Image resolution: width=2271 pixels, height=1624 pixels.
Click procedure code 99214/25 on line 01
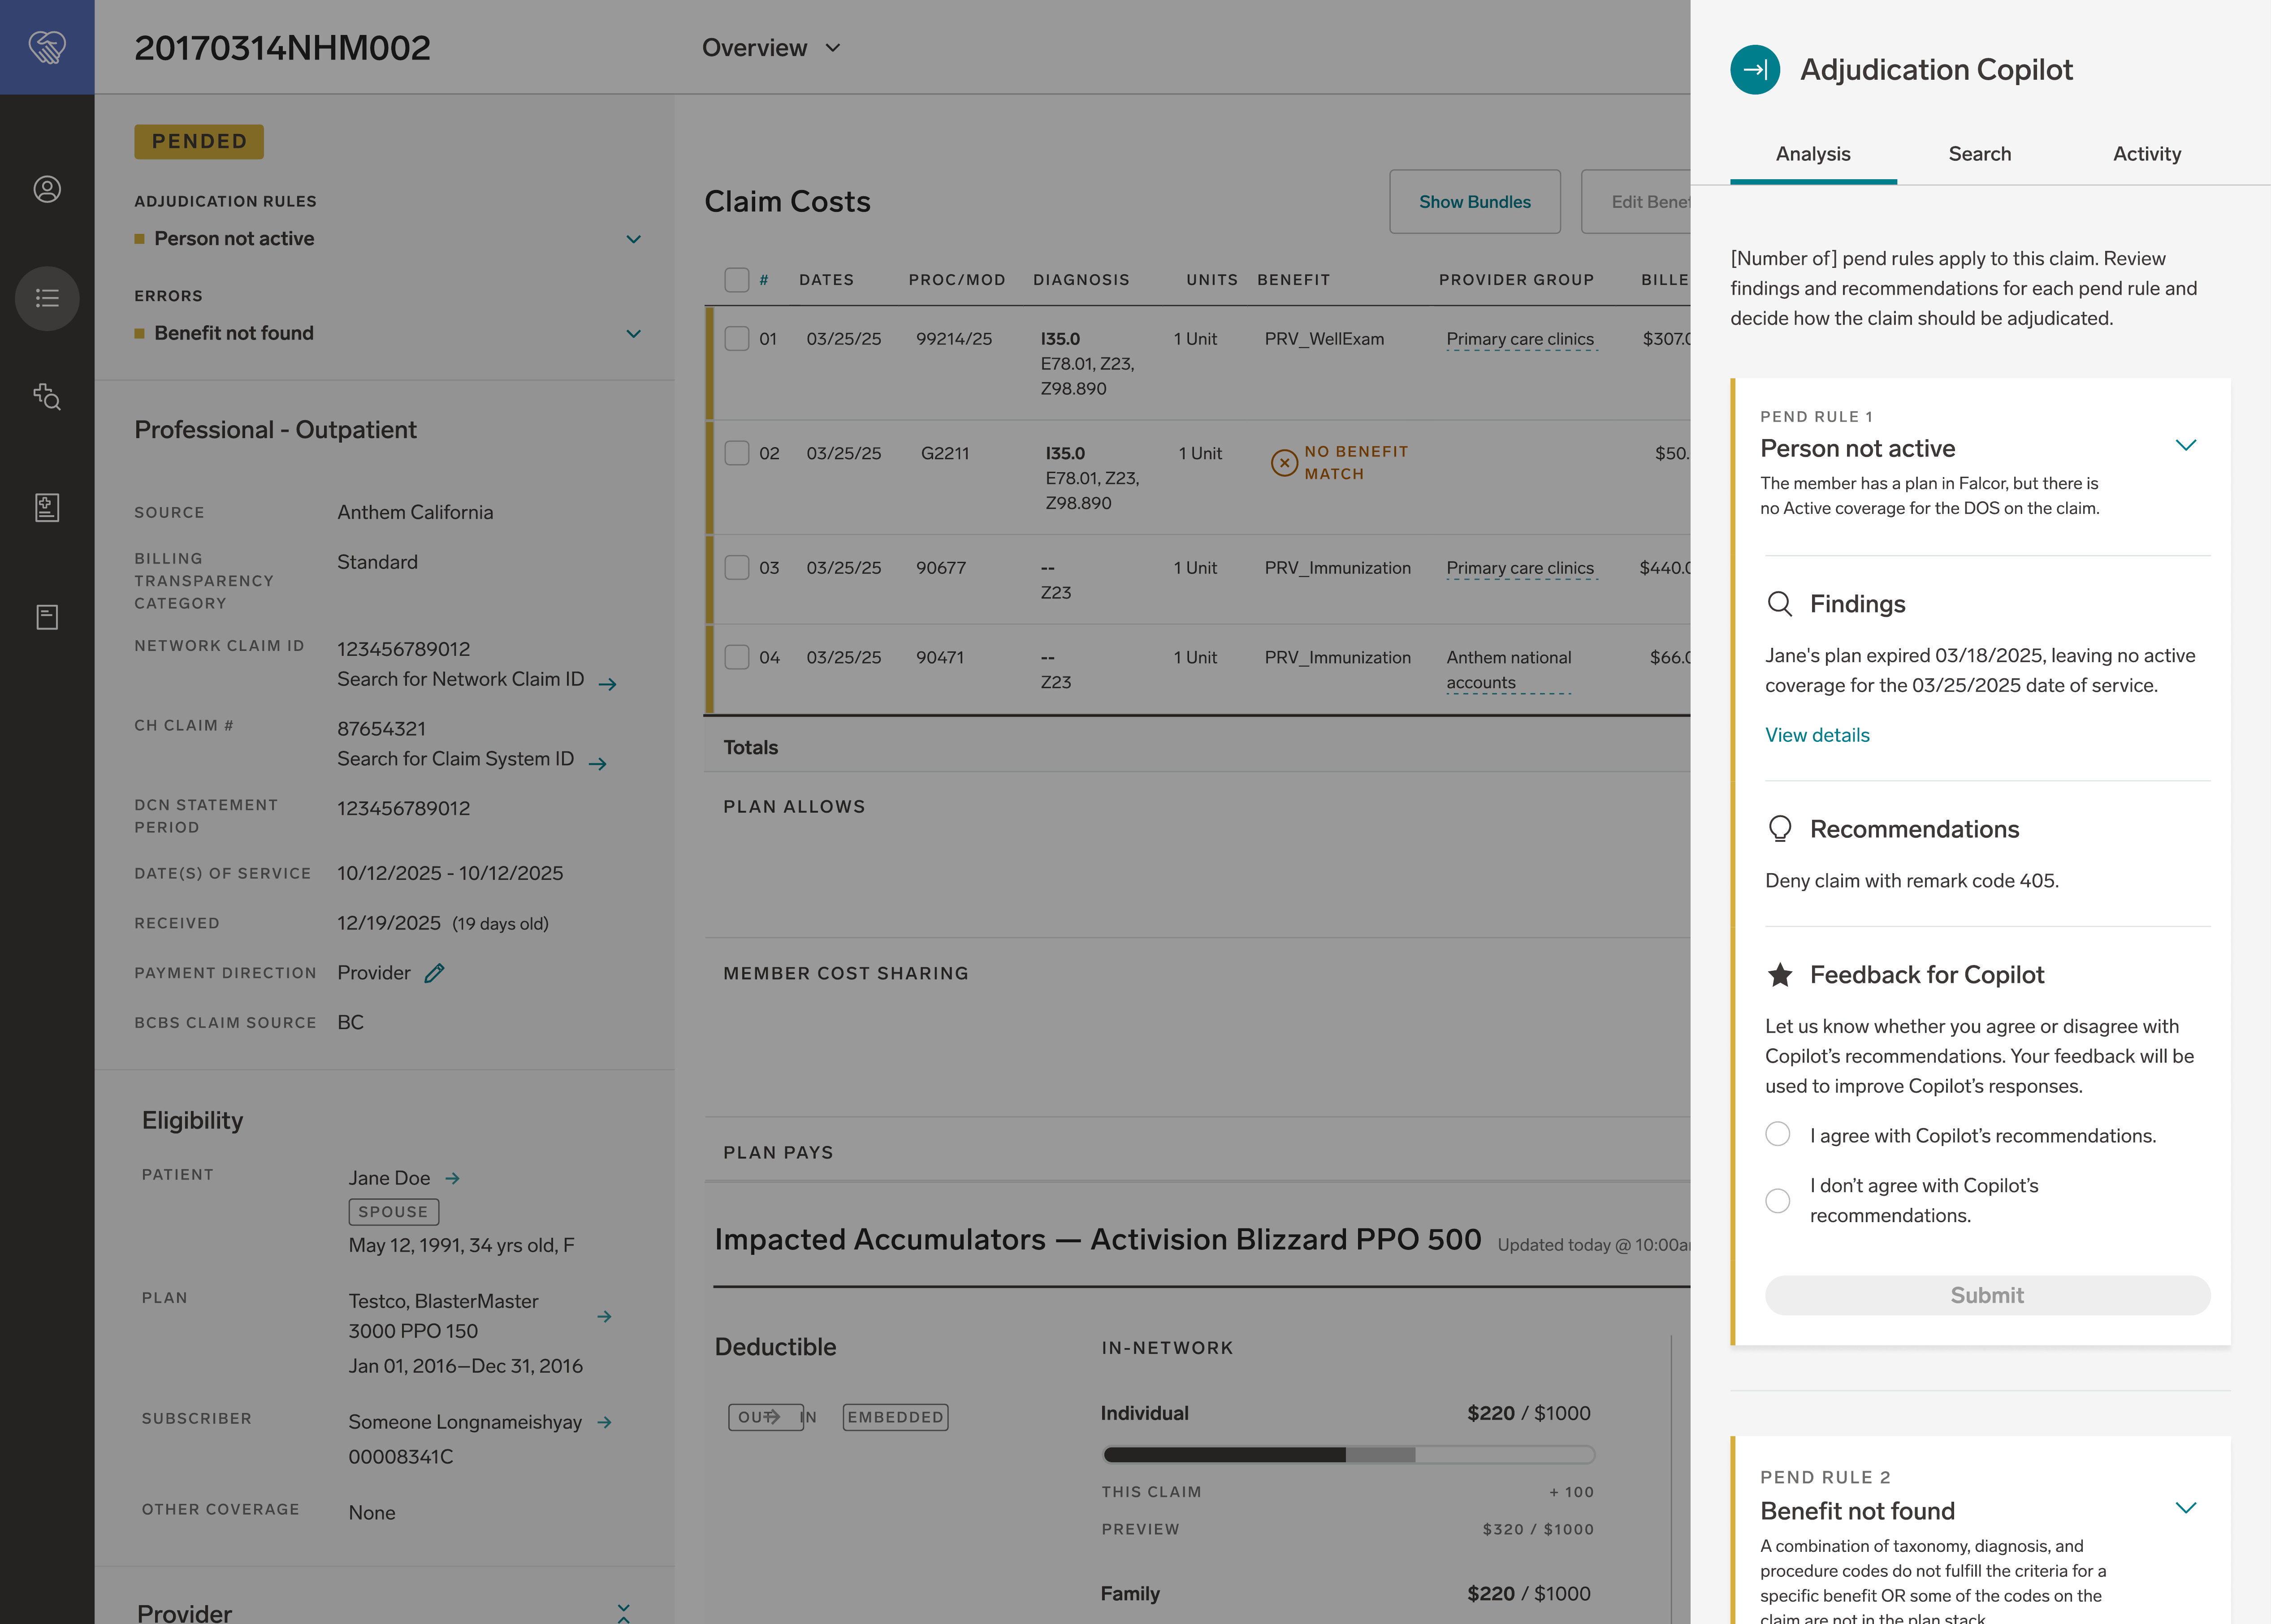(953, 339)
